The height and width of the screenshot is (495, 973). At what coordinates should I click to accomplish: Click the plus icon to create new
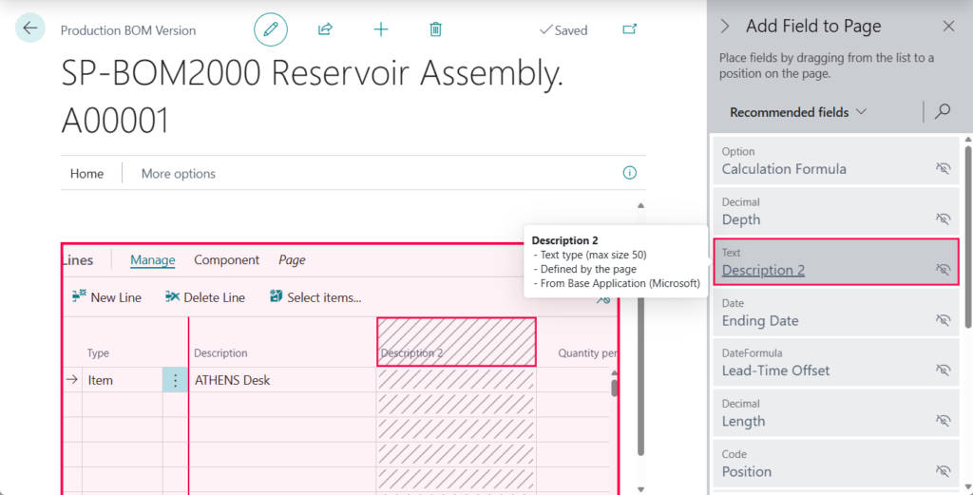click(x=381, y=29)
